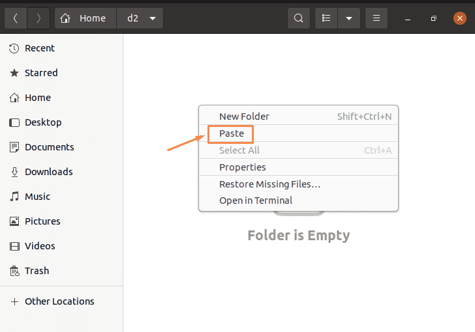Open Pictures label in sidebar
The height and width of the screenshot is (332, 475).
pyautogui.click(x=42, y=221)
